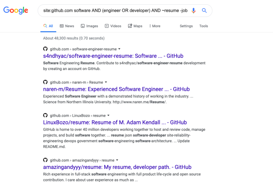Switch to the Videos tab
Viewport: 273px width, 182px height.
pos(113,26)
